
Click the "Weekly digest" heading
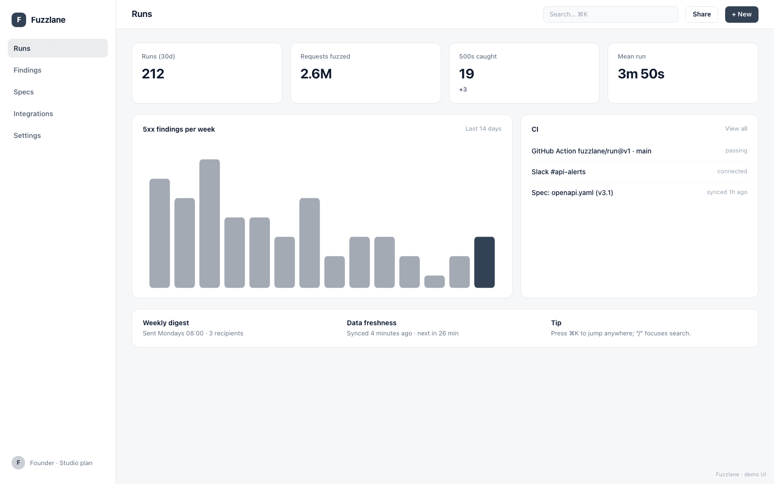click(166, 323)
